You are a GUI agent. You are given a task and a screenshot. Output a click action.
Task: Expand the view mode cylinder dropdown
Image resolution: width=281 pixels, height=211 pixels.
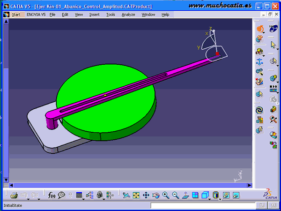point(221,198)
